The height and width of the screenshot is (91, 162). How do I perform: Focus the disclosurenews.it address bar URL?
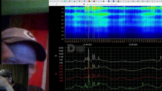coord(103,4)
